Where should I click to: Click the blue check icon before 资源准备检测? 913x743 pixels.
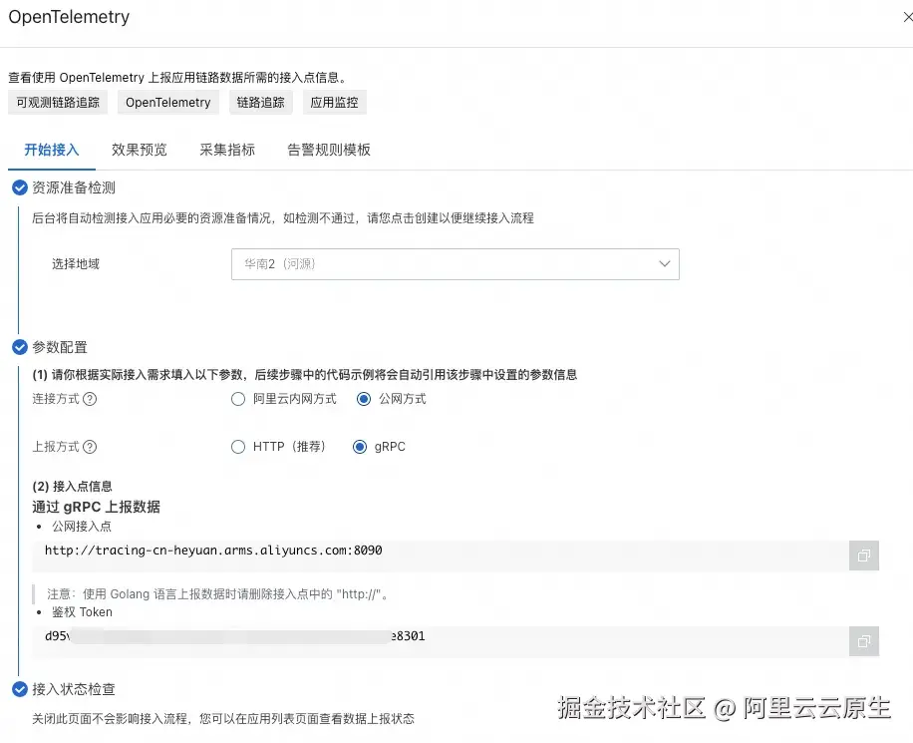click(x=19, y=186)
